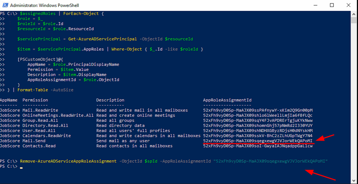The width and height of the screenshot is (358, 184).
Task: Click the AppName column header
Action: click(x=9, y=100)
